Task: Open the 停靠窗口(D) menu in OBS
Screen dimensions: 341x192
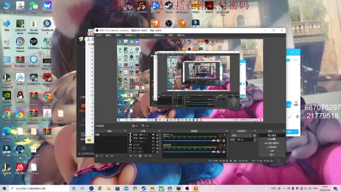Action: pos(131,35)
